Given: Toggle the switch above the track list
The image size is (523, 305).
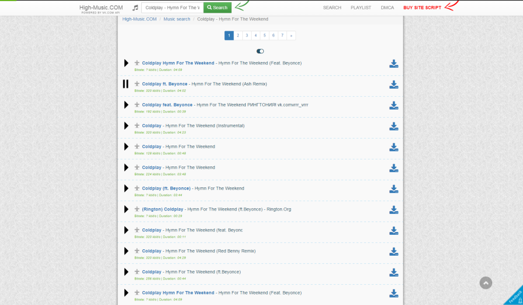Looking at the screenshot, I should coord(260,51).
